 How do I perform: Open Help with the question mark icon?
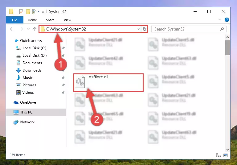(227, 20)
